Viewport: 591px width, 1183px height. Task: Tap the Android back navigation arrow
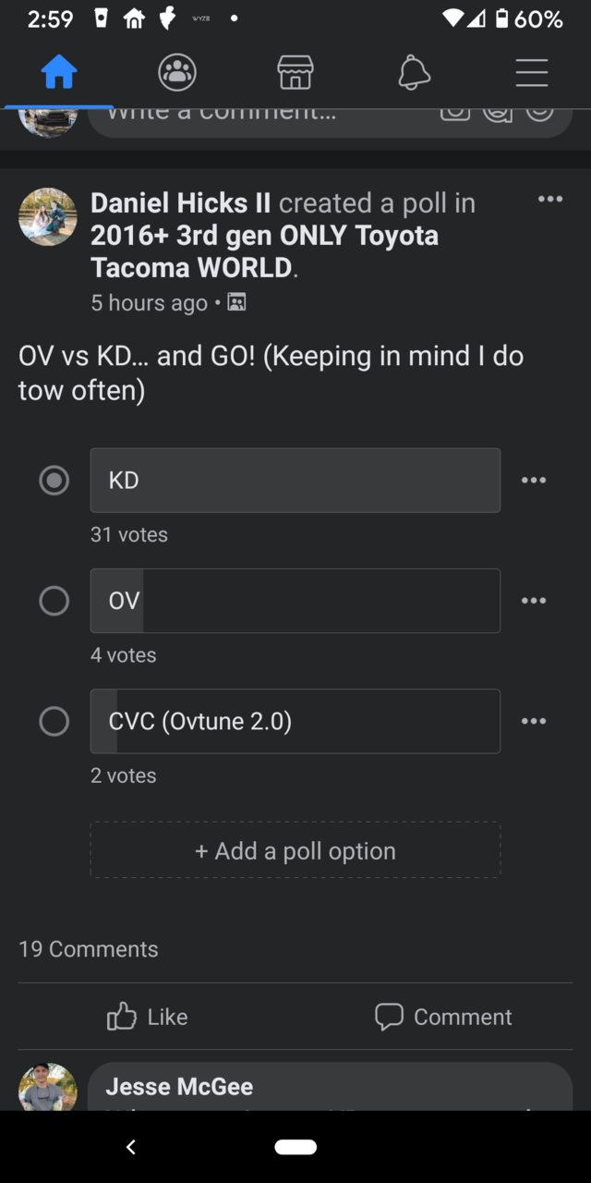(x=131, y=1147)
